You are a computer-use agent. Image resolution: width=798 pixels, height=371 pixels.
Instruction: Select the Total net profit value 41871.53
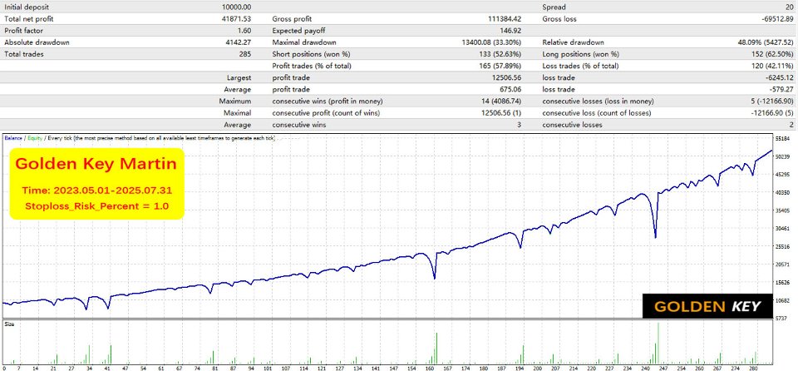tap(237, 19)
